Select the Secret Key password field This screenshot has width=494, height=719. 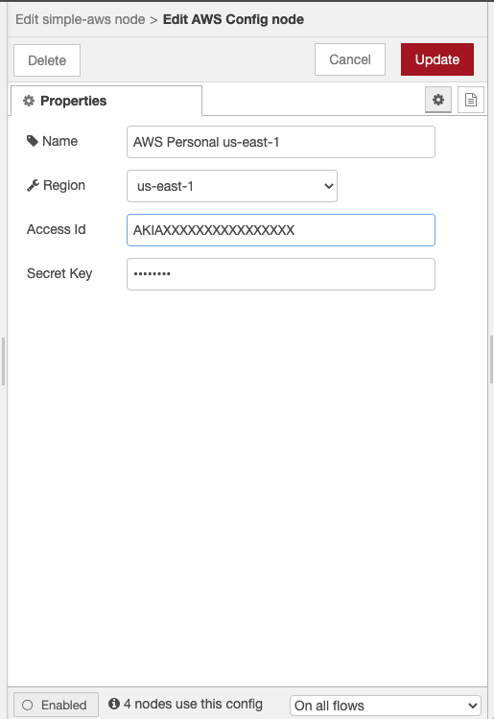pos(281,274)
